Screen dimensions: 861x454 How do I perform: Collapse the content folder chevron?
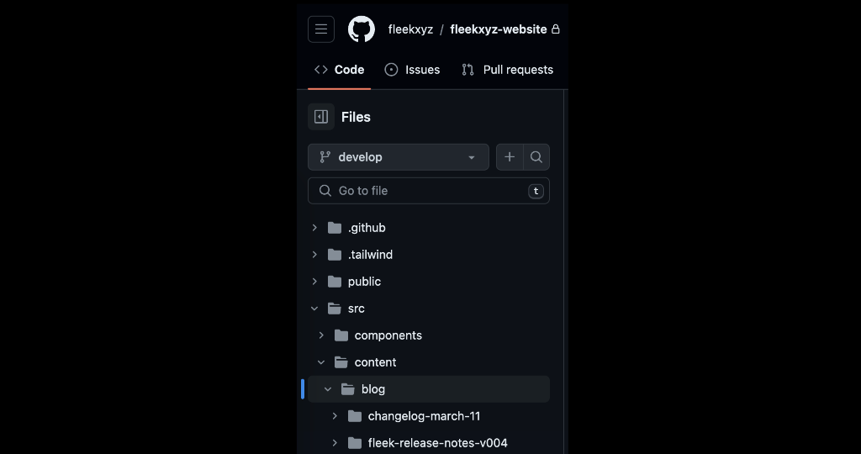click(321, 362)
